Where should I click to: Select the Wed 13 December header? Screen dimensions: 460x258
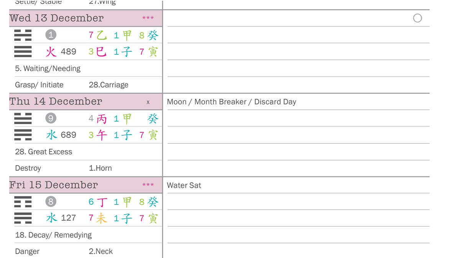[x=86, y=18]
